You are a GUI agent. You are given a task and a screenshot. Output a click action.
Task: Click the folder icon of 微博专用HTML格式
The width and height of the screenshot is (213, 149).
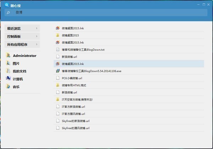58,85
